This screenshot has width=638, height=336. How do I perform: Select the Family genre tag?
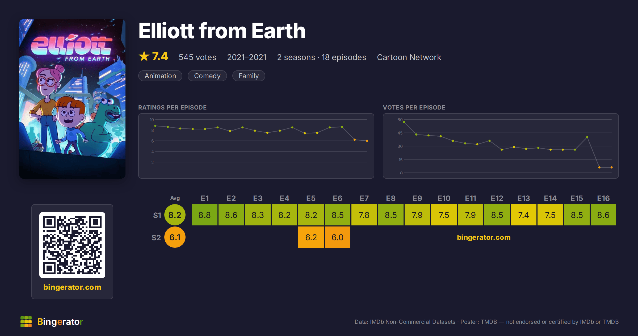click(x=249, y=76)
